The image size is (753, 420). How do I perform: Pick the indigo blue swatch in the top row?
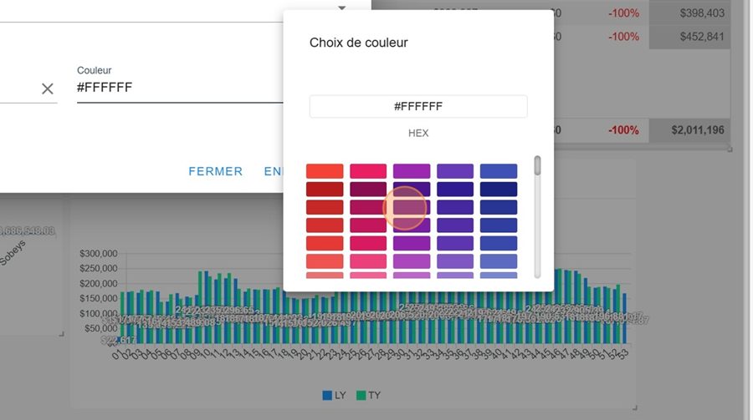click(x=499, y=171)
